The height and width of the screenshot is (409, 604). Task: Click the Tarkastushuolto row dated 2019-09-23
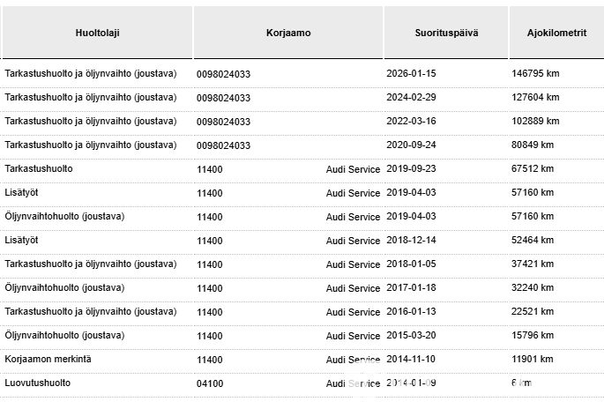point(39,168)
